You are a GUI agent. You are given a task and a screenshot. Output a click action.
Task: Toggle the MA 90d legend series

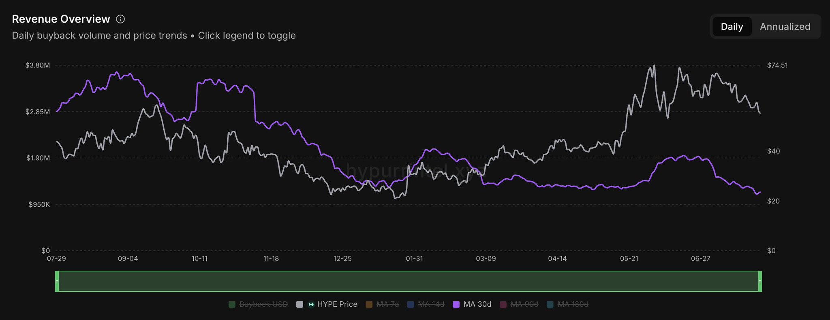[x=519, y=304]
